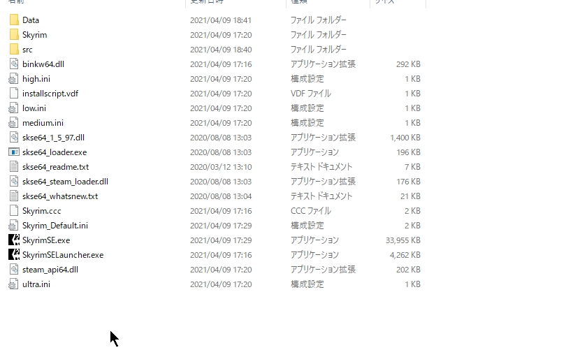This screenshot has width=566, height=350.
Task: Select the SkyrimSE.exe application icon
Action: pos(14,240)
